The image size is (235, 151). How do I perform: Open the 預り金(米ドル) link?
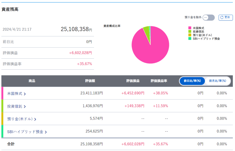point(20,119)
